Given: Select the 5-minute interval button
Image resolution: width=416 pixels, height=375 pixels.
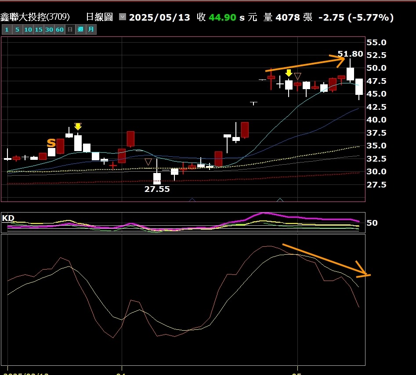Looking at the screenshot, I should [x=17, y=29].
